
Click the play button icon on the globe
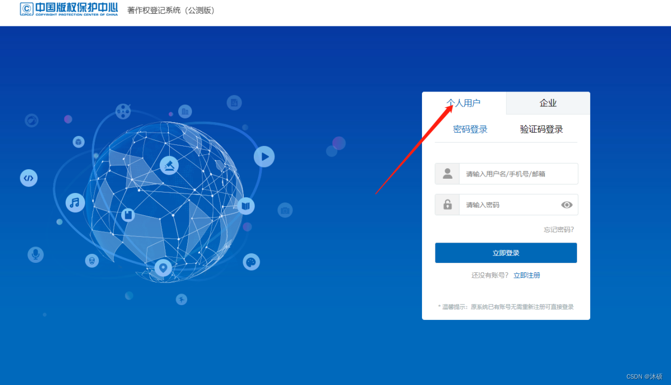[x=263, y=157]
